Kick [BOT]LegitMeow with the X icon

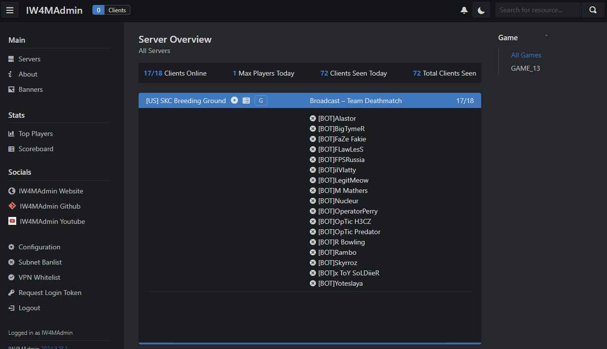coord(313,180)
